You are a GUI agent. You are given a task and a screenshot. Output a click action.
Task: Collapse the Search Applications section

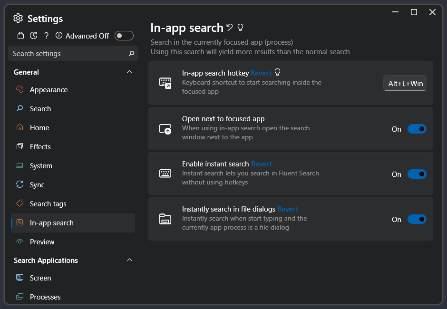[129, 260]
